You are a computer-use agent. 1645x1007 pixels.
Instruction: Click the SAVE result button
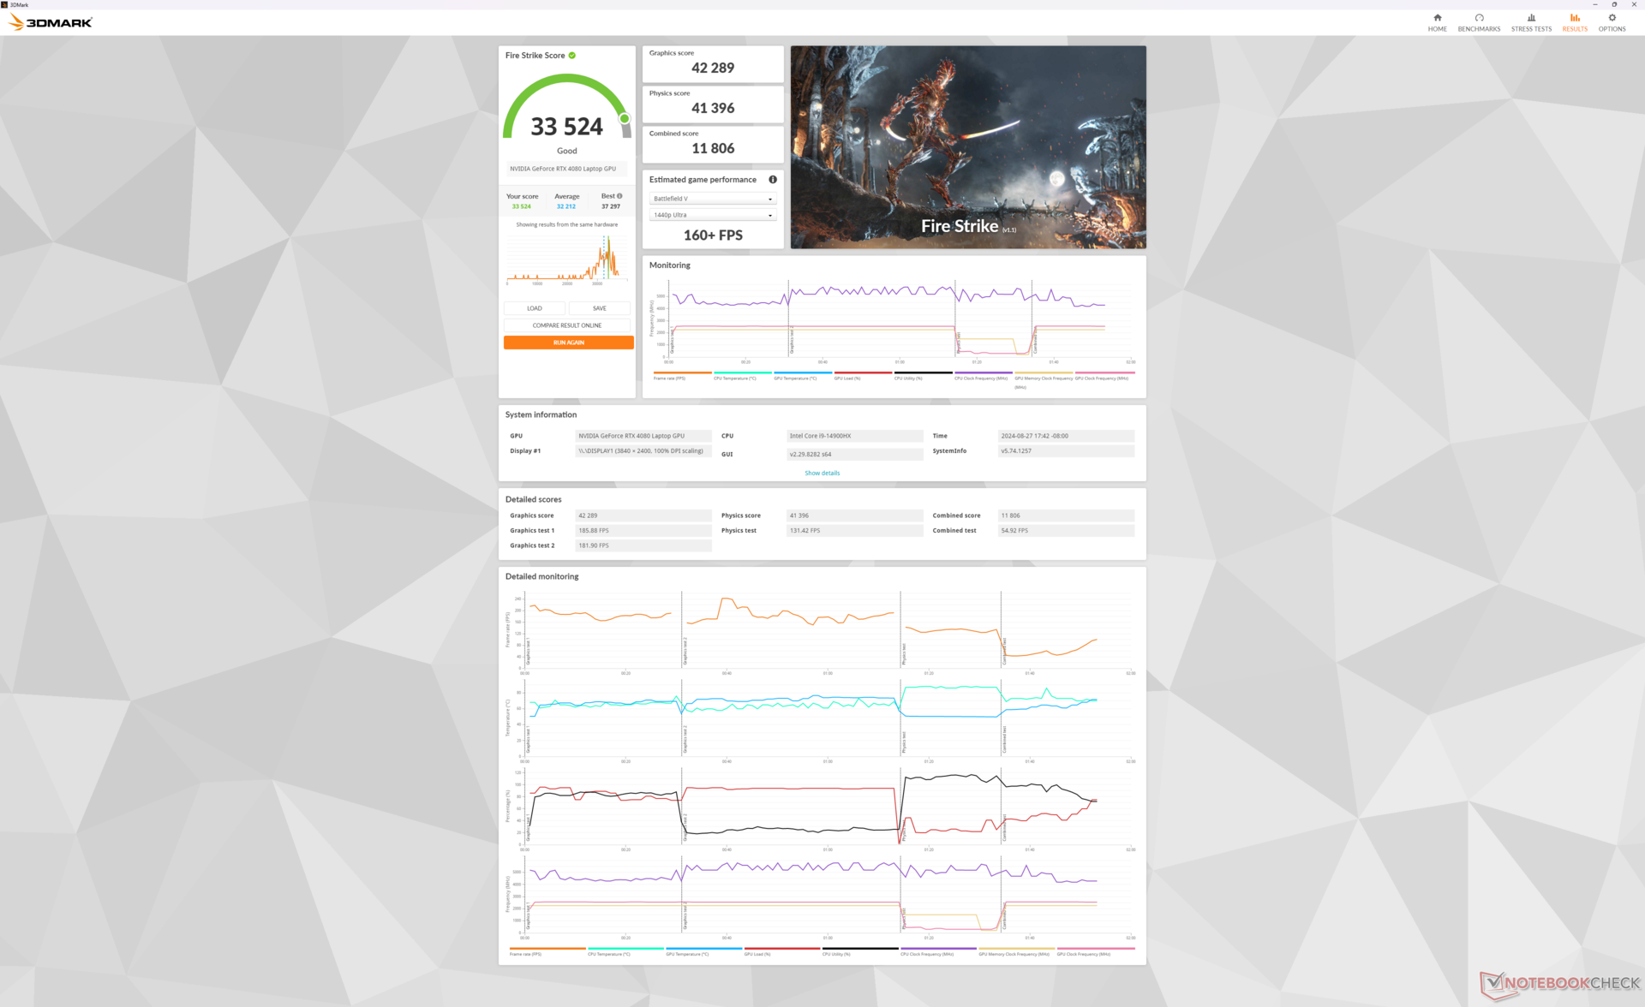(x=599, y=308)
